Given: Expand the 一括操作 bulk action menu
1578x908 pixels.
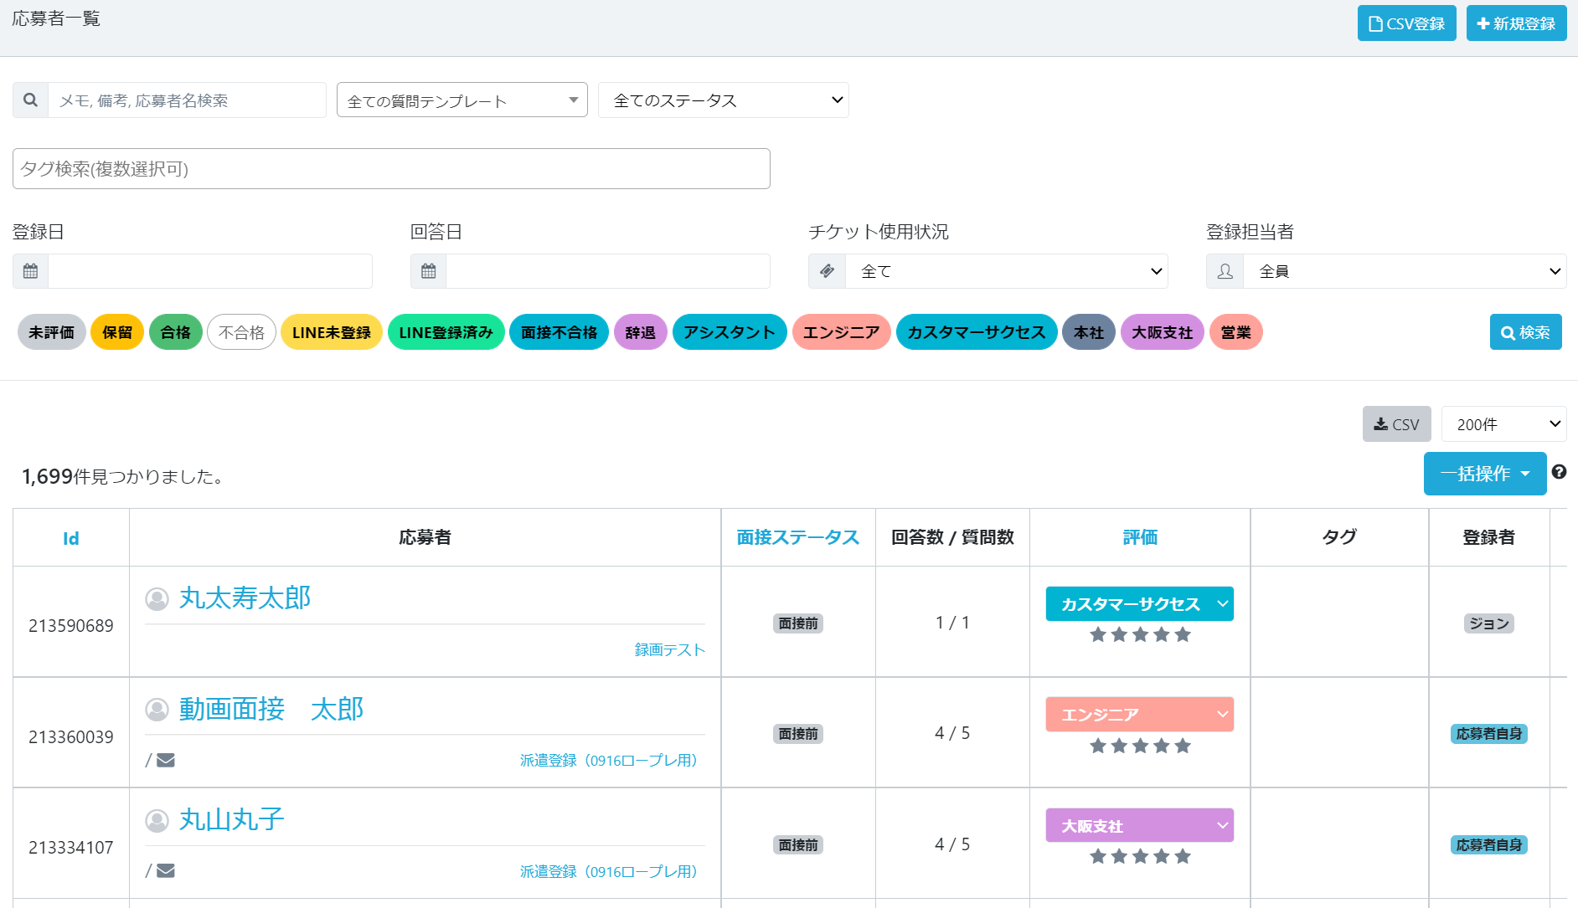Looking at the screenshot, I should click(1484, 474).
